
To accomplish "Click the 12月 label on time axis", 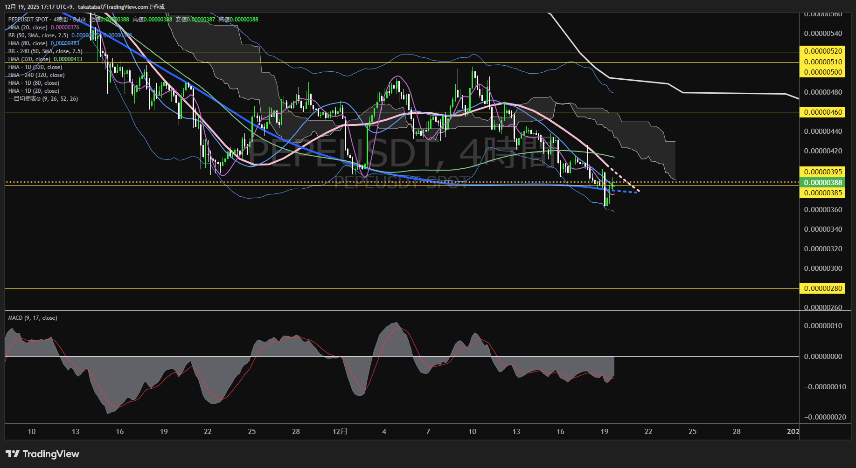I will click(340, 432).
